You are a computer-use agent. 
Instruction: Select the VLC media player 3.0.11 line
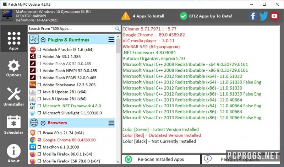[x=148, y=41]
